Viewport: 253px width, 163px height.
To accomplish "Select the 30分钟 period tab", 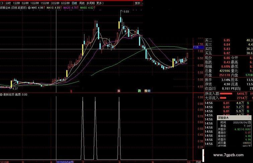I will (x=55, y=3).
